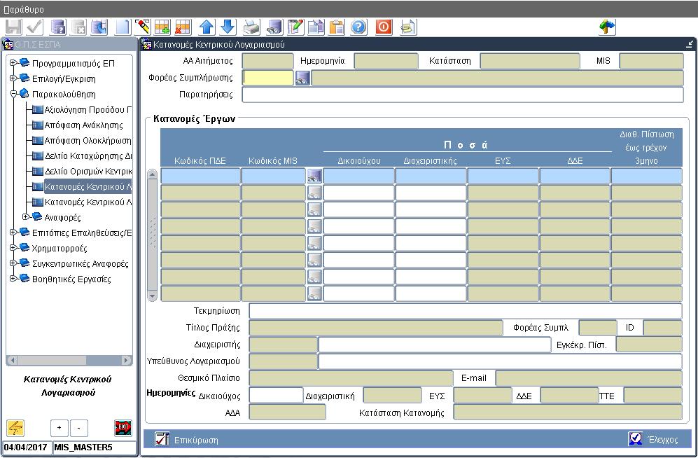This screenshot has height=458, width=698.
Task: Open the Παράθυρο menu
Action: 24,9
